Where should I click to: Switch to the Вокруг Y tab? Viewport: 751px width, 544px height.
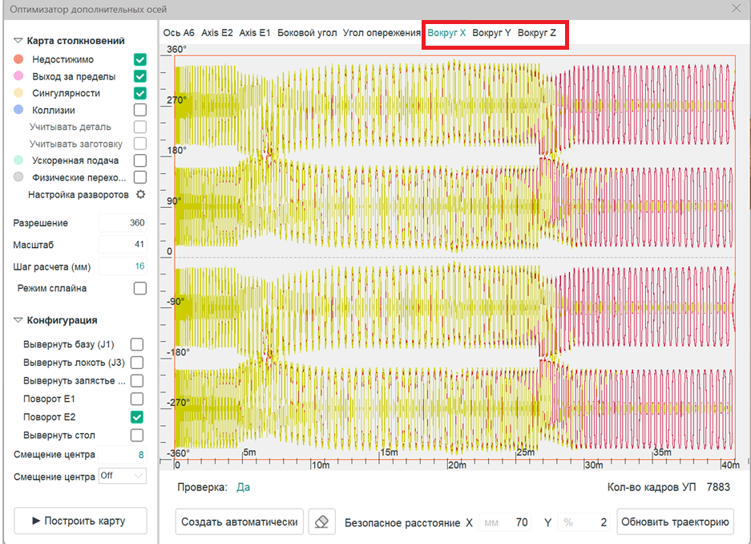point(491,33)
